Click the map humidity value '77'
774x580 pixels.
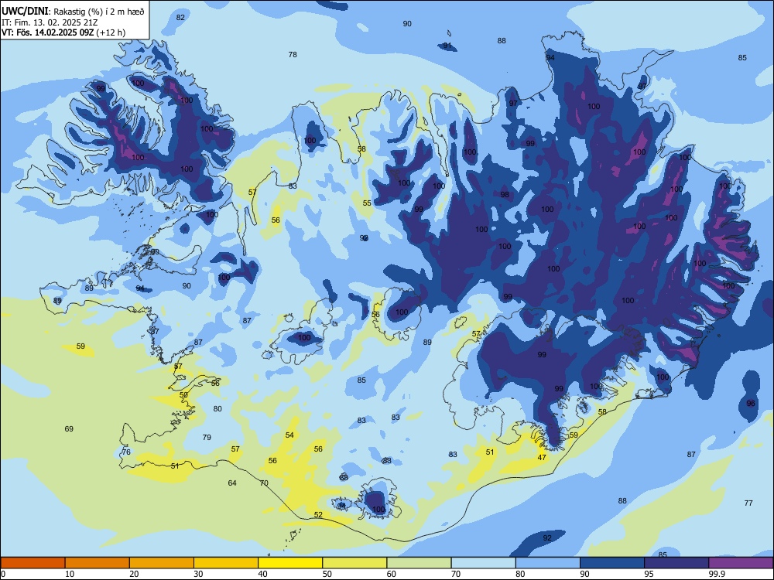pos(748,503)
